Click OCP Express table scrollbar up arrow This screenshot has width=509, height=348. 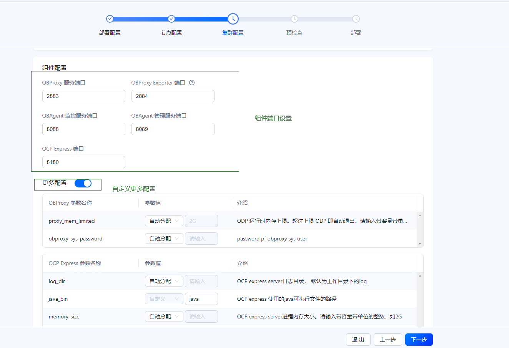coord(420,276)
